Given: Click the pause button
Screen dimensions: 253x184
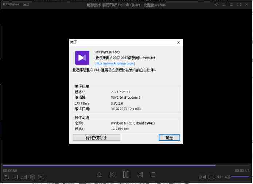Looking at the screenshot, I should [126, 175].
